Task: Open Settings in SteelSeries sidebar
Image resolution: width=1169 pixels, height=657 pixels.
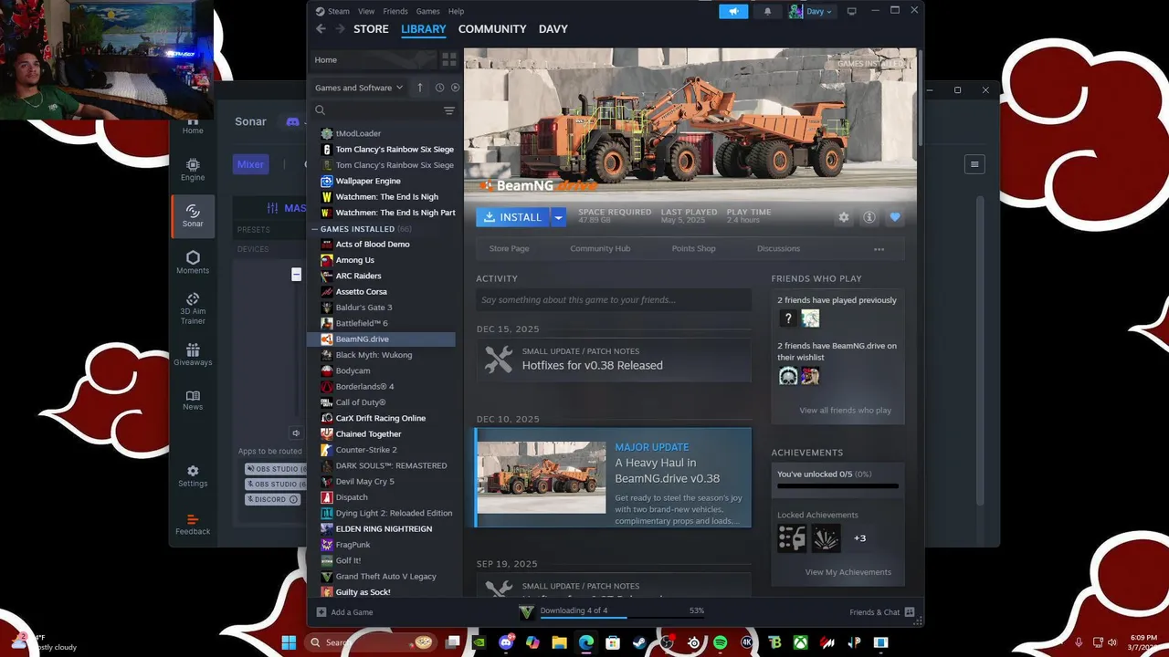Action: (x=193, y=476)
